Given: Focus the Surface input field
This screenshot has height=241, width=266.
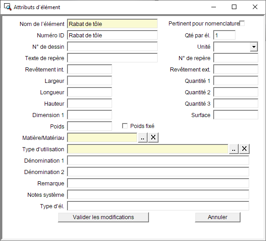Looking at the screenshot, I should click(x=236, y=115).
